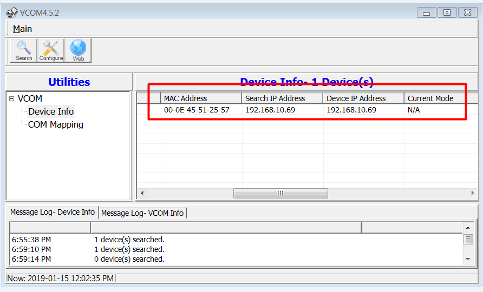Launch the Web globe icon
This screenshot has height=292, width=483.
(78, 50)
